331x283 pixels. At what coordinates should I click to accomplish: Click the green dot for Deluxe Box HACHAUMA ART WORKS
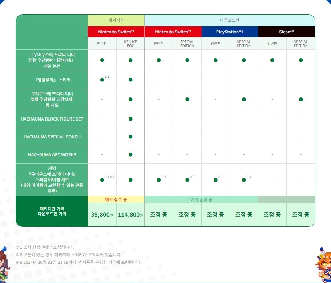(x=130, y=154)
